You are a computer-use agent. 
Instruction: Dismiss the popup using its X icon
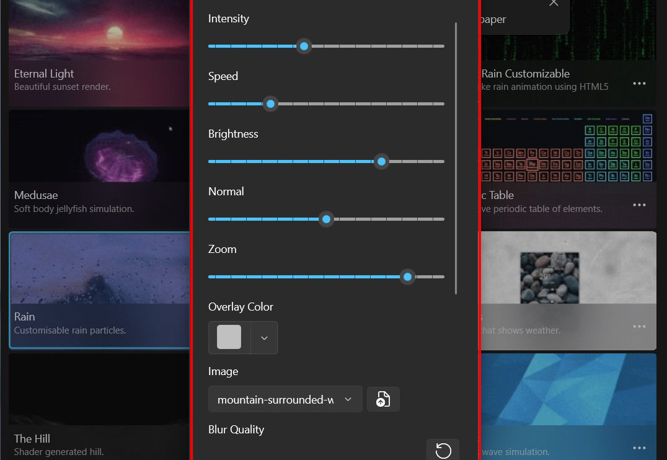point(554,4)
